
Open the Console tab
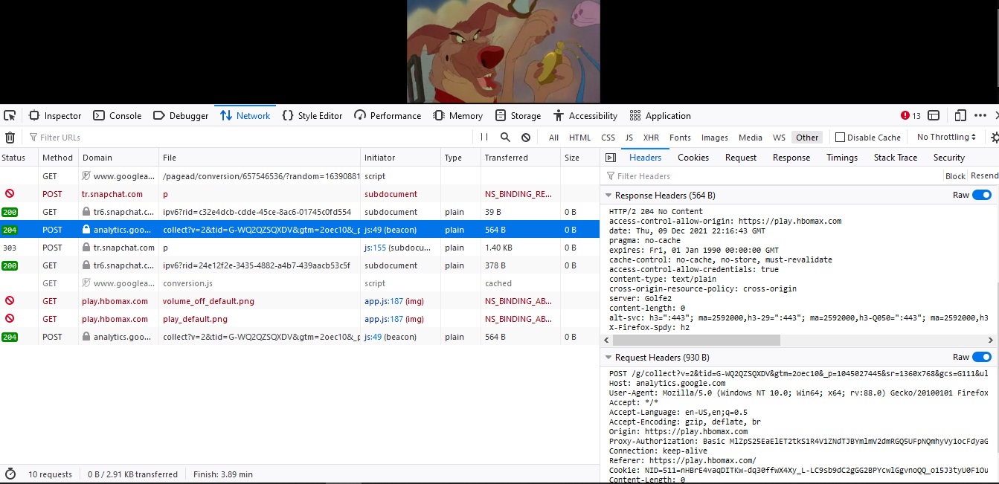(118, 116)
